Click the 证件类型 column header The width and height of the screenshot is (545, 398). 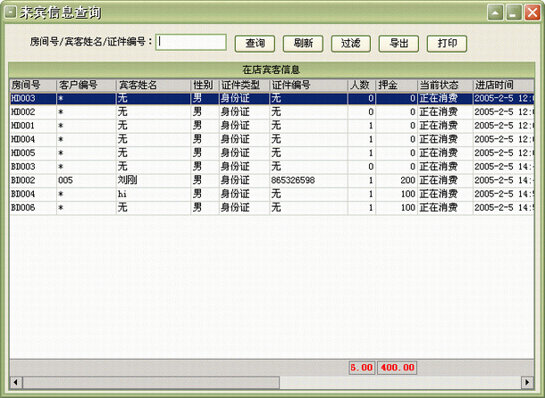243,85
